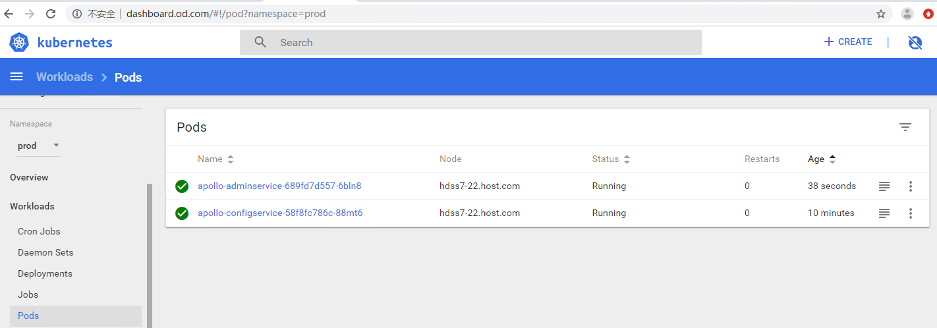This screenshot has height=328, width=937.
Task: Click into the Search field
Action: coord(470,43)
